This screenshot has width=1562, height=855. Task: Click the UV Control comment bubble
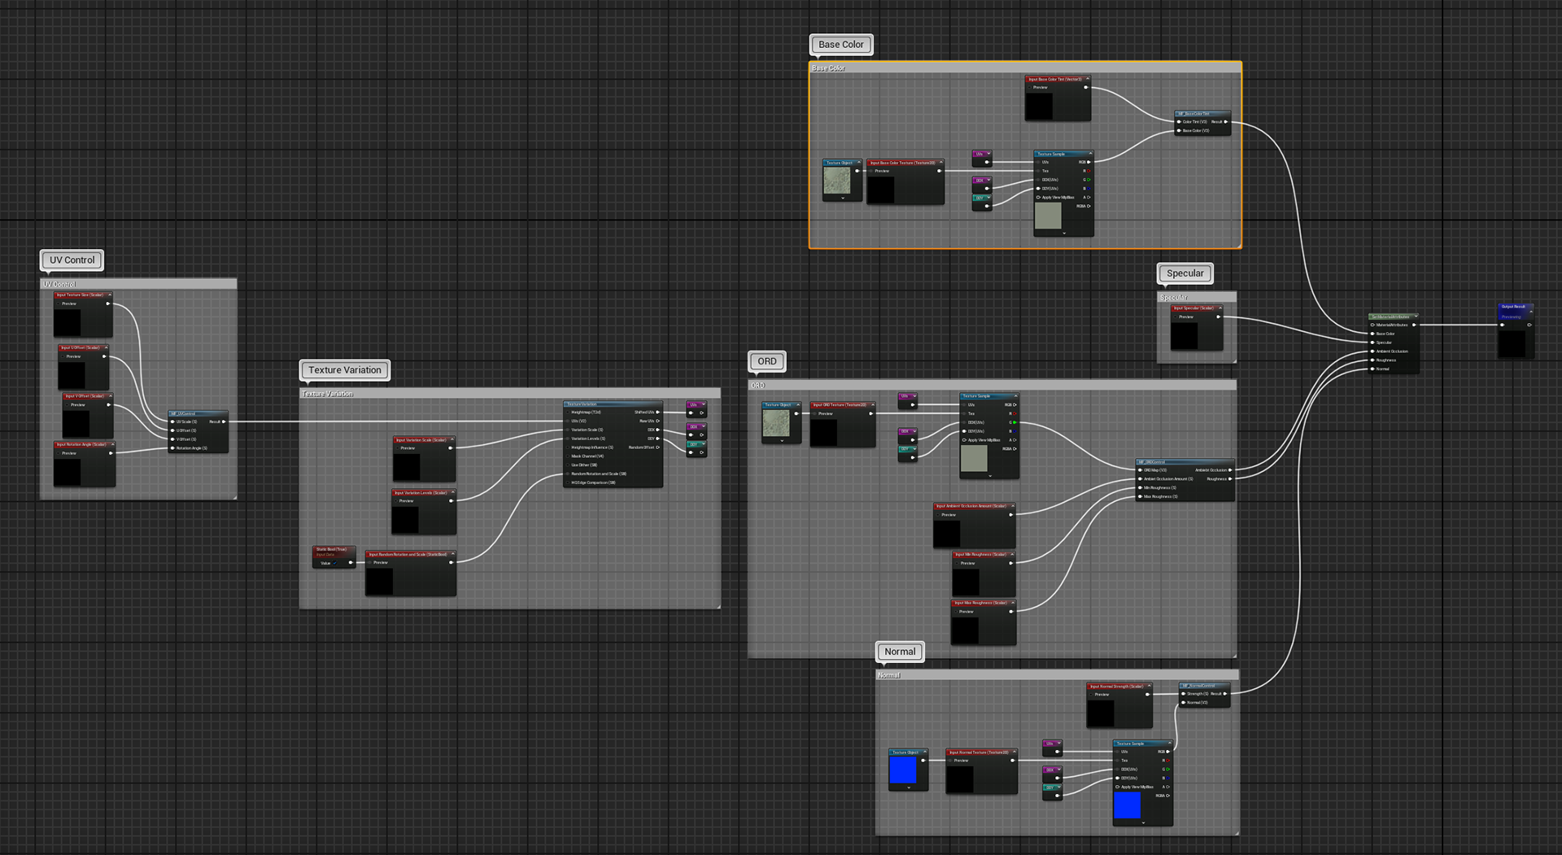(72, 260)
